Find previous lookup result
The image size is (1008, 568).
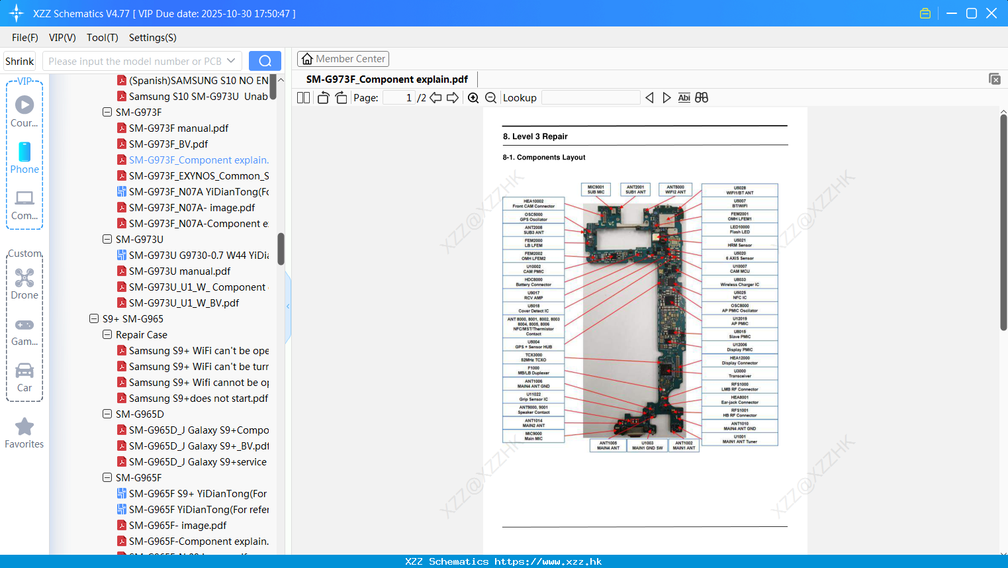coord(649,97)
